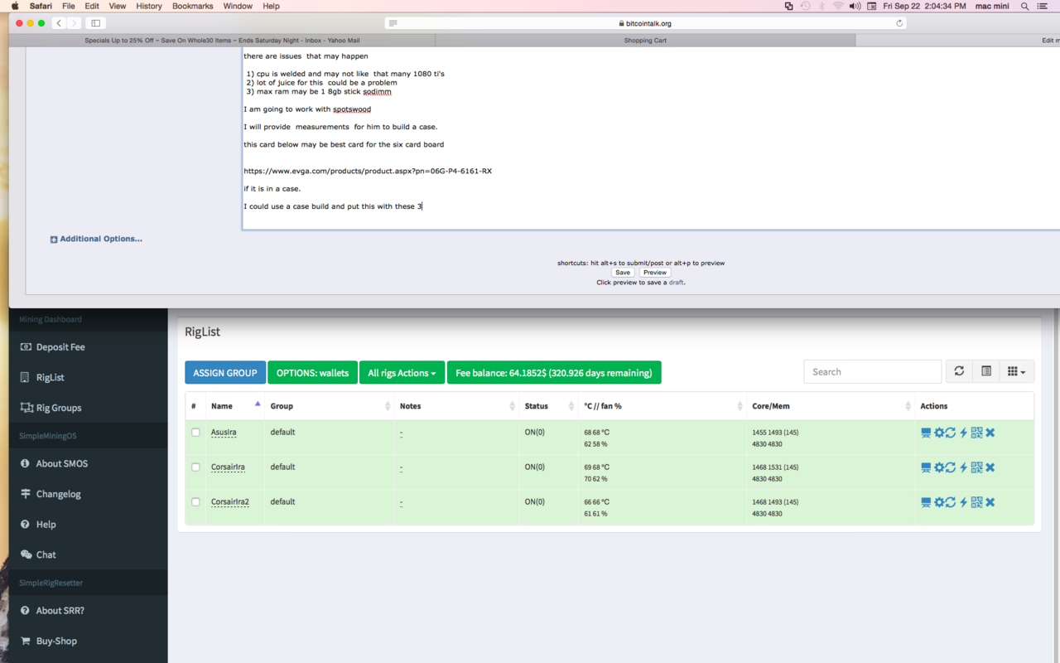Open the volume control in the menu bar
Image resolution: width=1060 pixels, height=663 pixels.
855,6
